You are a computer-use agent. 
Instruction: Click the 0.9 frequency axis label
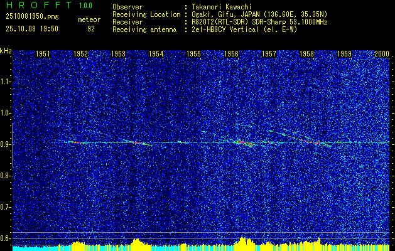[x=6, y=144]
